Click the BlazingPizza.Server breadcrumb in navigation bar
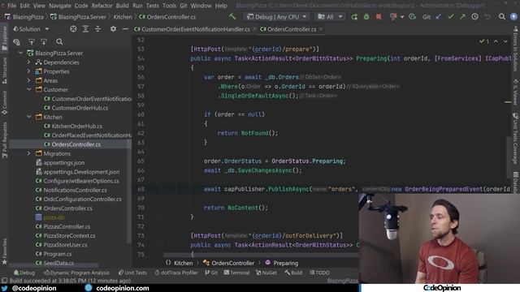Viewport: 520px width, 292px height. point(78,17)
